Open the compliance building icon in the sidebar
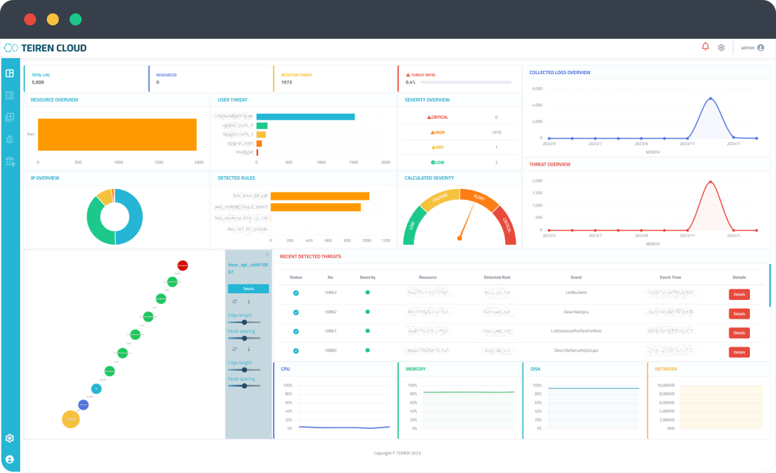The height and width of the screenshot is (473, 776). pyautogui.click(x=10, y=161)
